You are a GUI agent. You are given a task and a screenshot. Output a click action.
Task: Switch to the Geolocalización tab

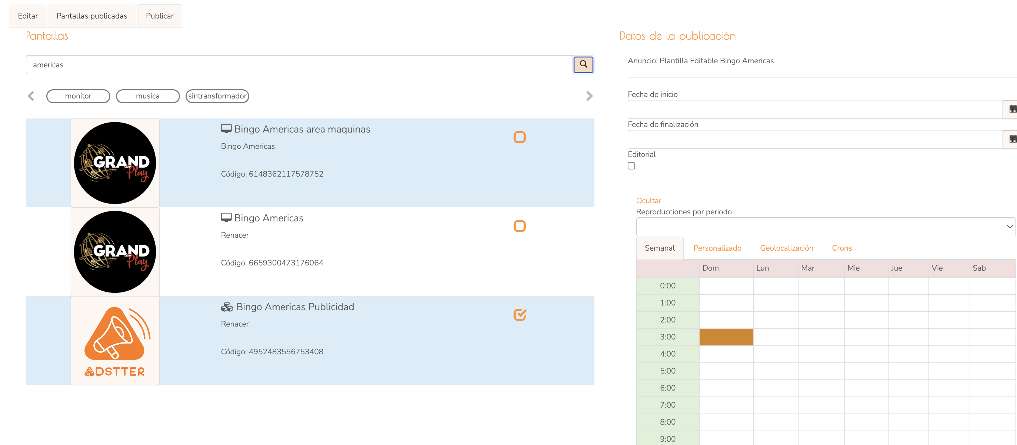(786, 248)
